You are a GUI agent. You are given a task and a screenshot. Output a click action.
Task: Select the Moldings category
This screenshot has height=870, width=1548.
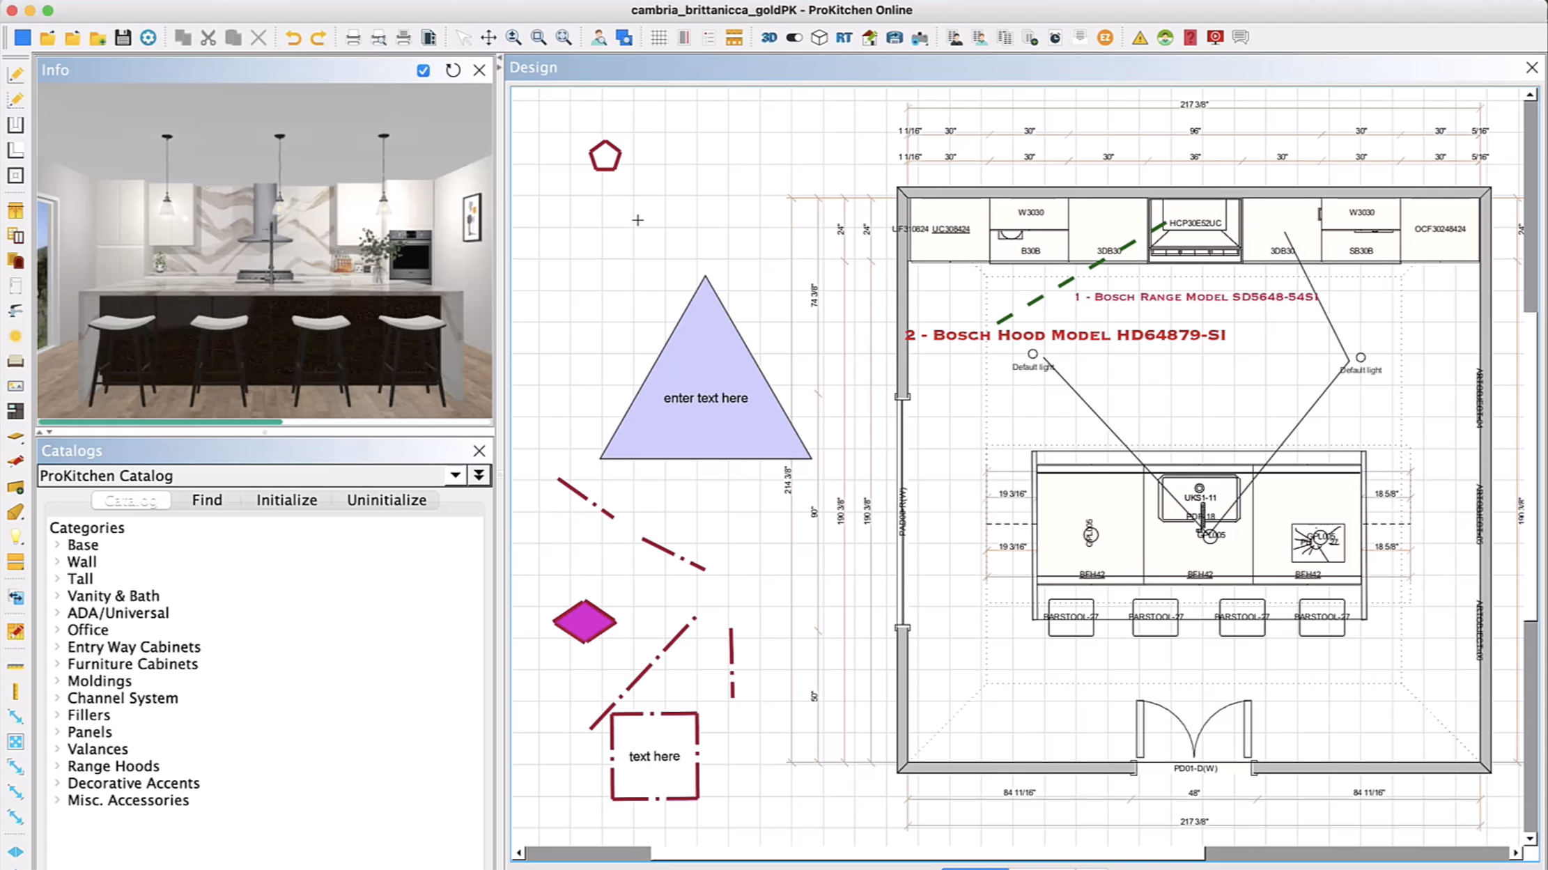pyautogui.click(x=99, y=681)
